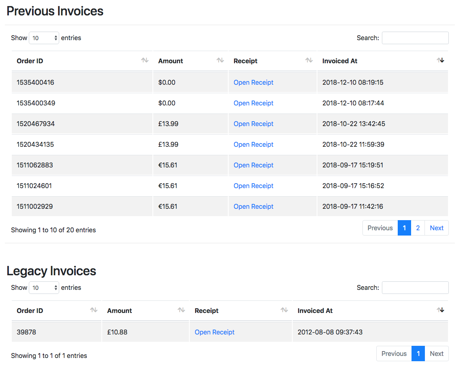Image resolution: width=463 pixels, height=375 pixels.
Task: Sort Legacy Invoices by Order ID arrows
Action: 94,310
